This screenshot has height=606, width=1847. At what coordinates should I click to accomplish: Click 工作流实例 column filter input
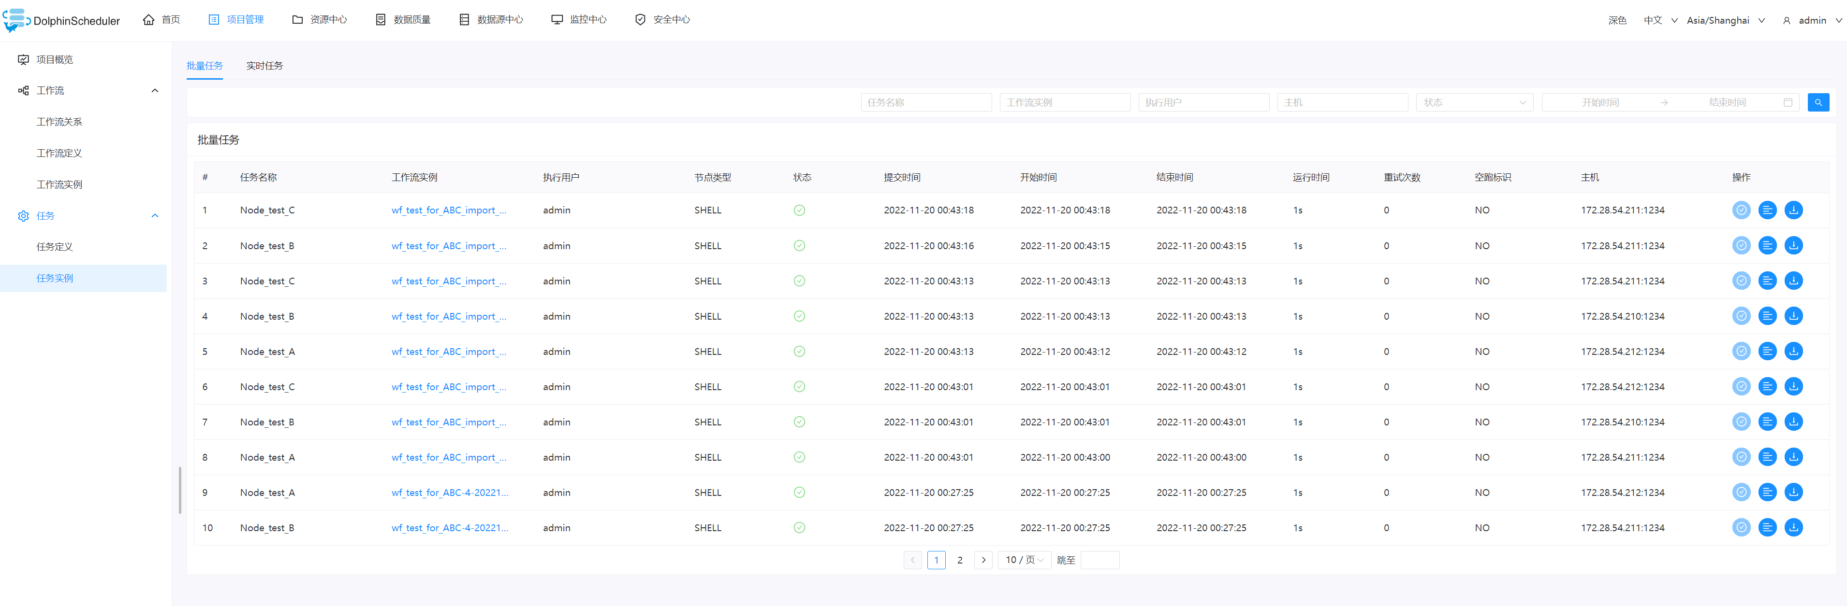click(1061, 102)
